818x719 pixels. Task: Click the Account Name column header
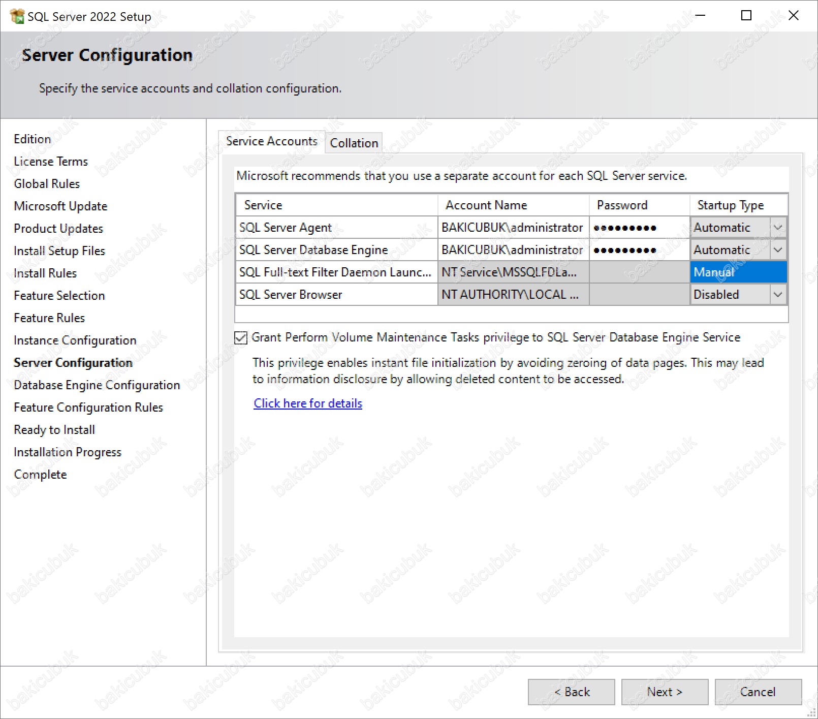click(513, 205)
